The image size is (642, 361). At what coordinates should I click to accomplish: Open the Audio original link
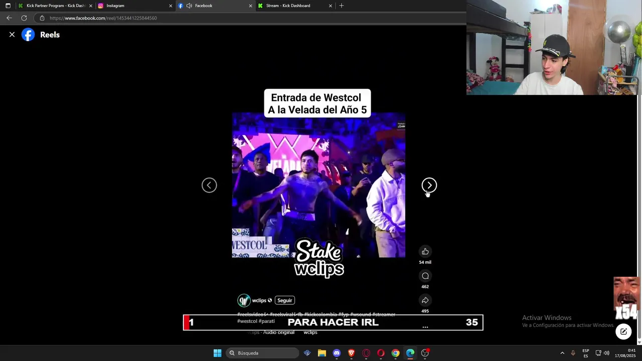[278, 332]
